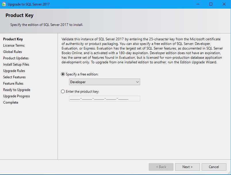
Task: Click the dropdown arrow next to Developer
Action: [137, 82]
